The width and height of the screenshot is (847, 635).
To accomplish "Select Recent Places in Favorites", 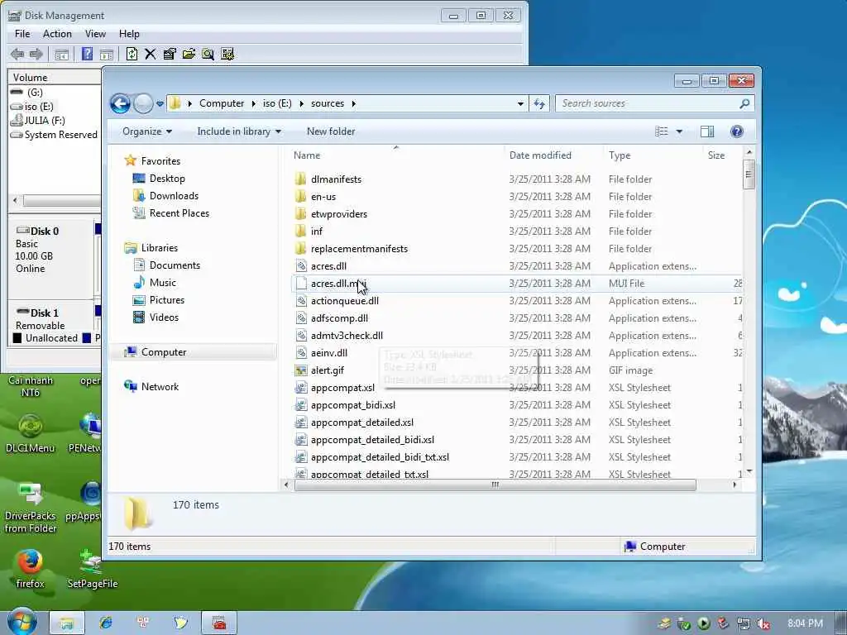I will 179,212.
